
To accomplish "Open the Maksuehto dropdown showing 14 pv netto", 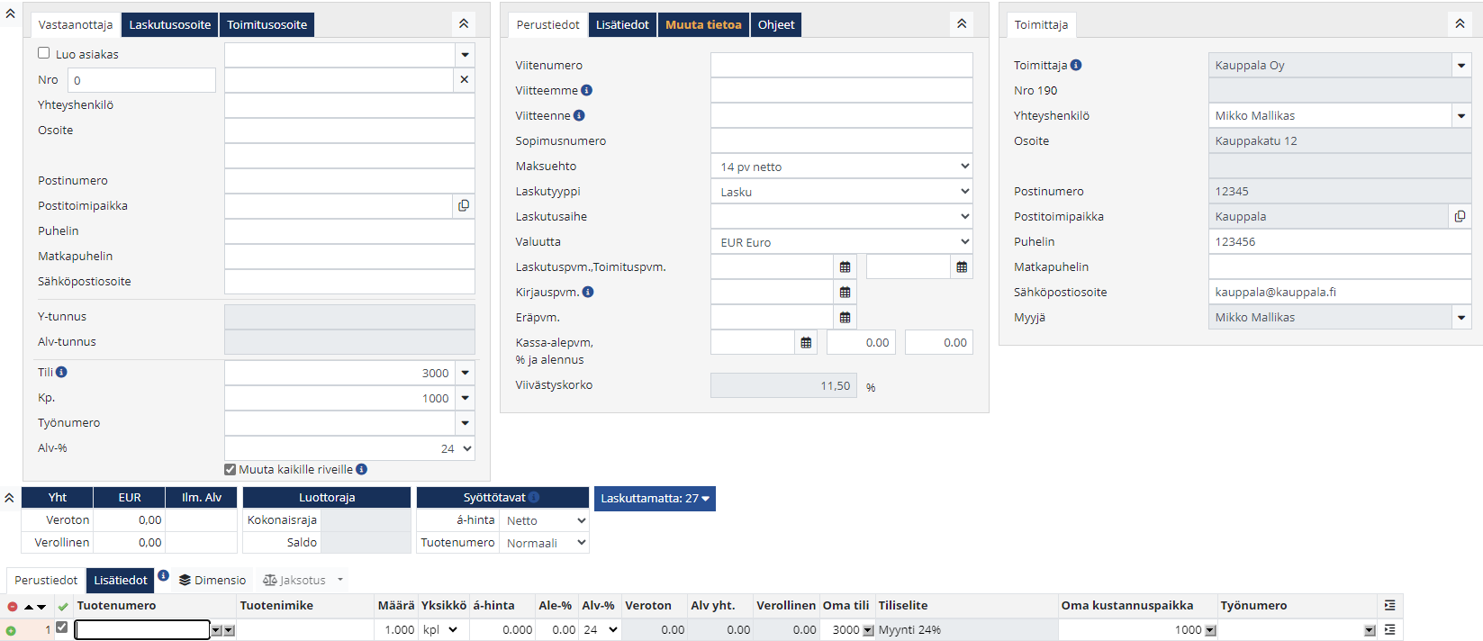I will (841, 167).
